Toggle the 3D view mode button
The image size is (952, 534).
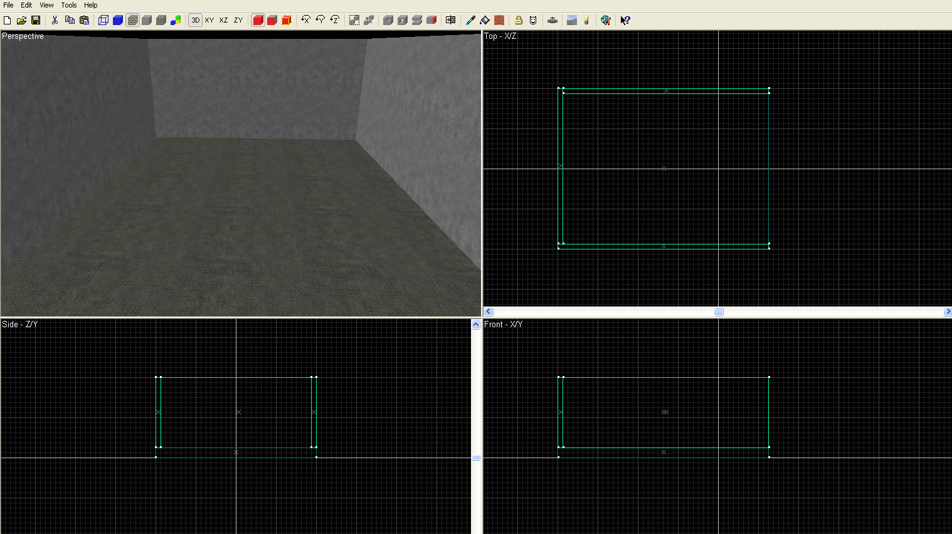point(196,20)
